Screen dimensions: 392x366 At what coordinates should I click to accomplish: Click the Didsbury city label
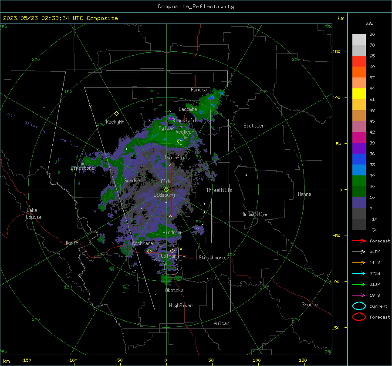[x=164, y=195]
